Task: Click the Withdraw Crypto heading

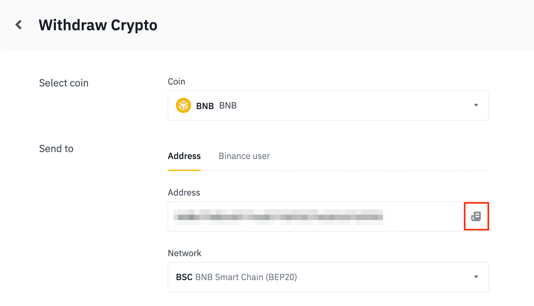Action: (x=98, y=24)
